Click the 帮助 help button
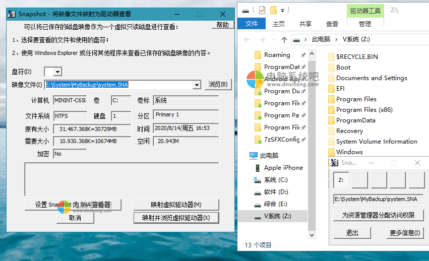The image size is (429, 261). tap(223, 25)
